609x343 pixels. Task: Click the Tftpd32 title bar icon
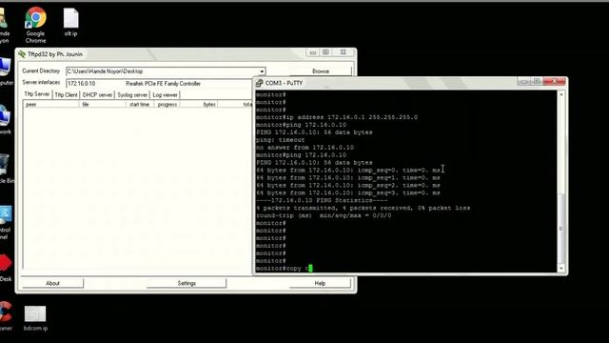coord(22,54)
